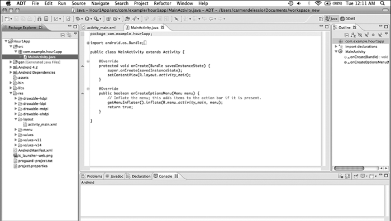The width and height of the screenshot is (391, 221).
Task: Open the Android SDK Manager toolbar icon
Action: tap(39, 18)
